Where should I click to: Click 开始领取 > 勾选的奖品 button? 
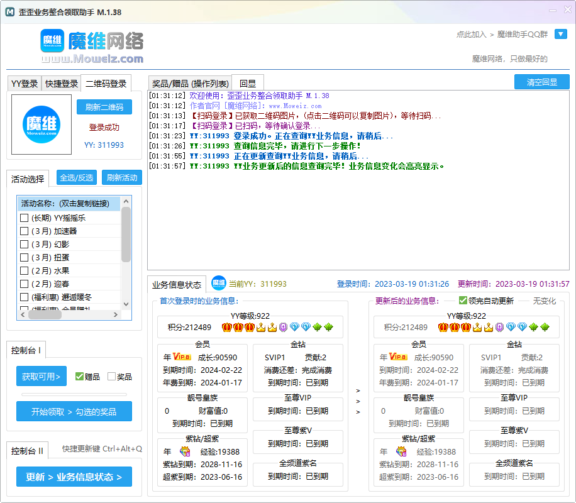[74, 411]
